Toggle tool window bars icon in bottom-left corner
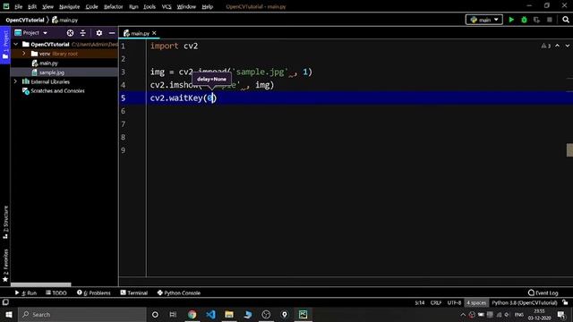Image resolution: width=573 pixels, height=322 pixels. 5,302
